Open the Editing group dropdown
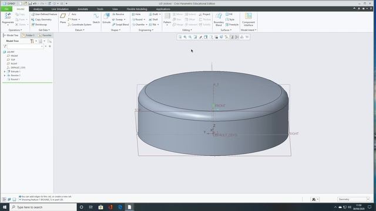Screen dimensions: 376x211 pos(187,30)
